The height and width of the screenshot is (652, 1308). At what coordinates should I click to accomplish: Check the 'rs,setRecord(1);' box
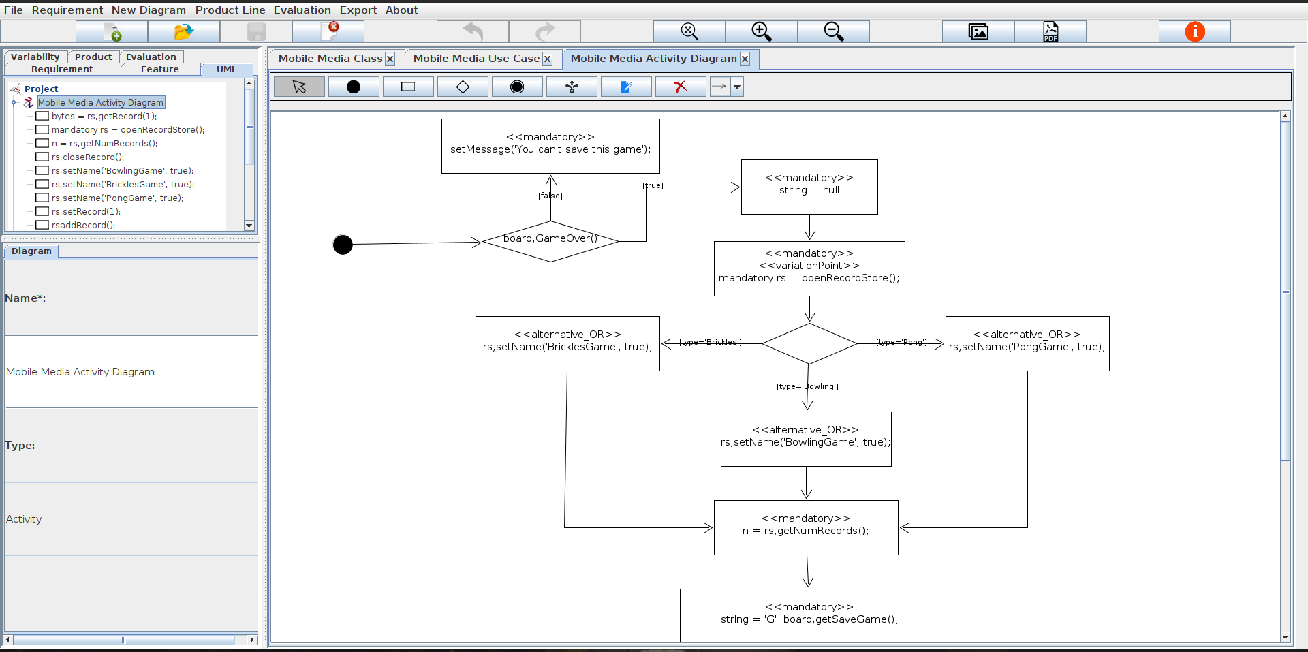[42, 212]
